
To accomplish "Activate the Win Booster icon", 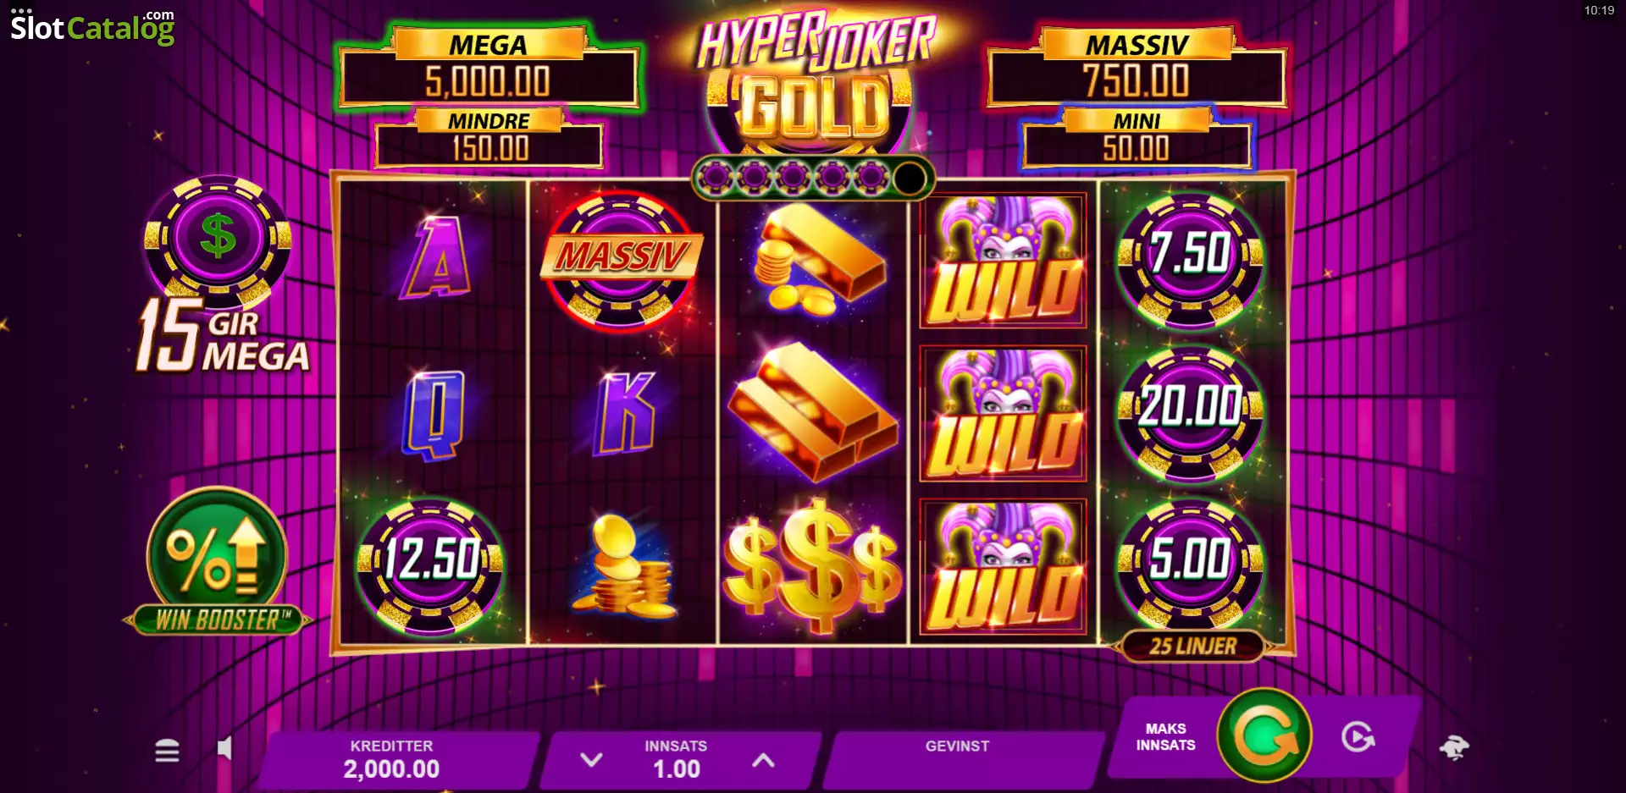I will click(x=218, y=562).
